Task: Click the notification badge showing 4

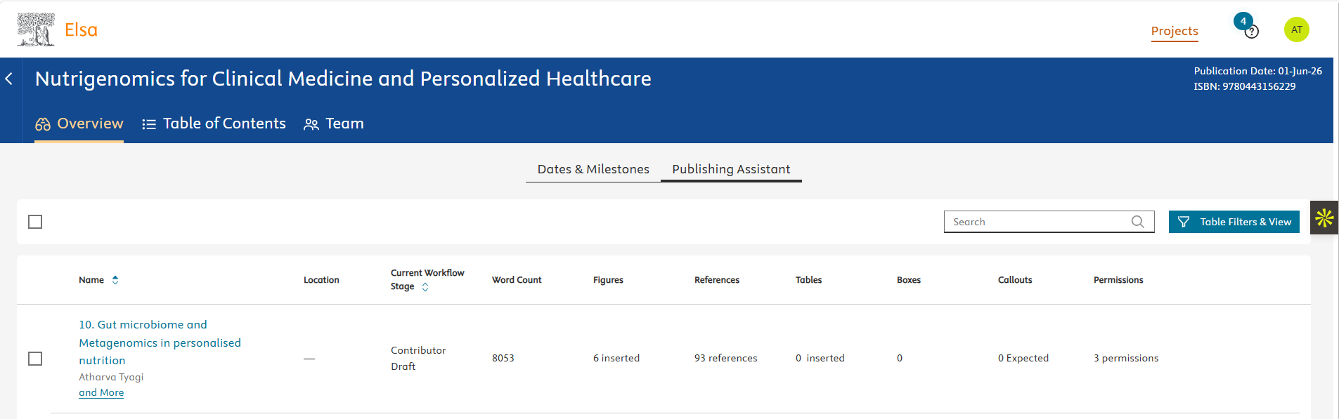Action: pyautogui.click(x=1243, y=21)
